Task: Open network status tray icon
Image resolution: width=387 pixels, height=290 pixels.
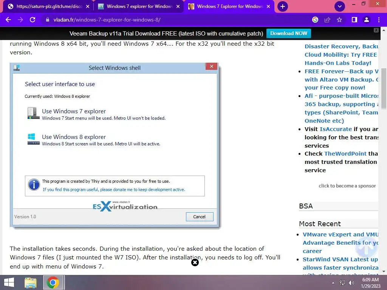Action: pos(342,283)
